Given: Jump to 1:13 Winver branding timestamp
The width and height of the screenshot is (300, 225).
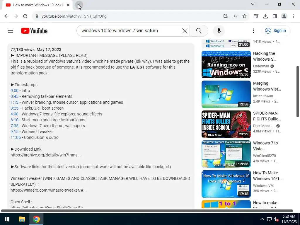Looking at the screenshot, I should pos(15,102).
